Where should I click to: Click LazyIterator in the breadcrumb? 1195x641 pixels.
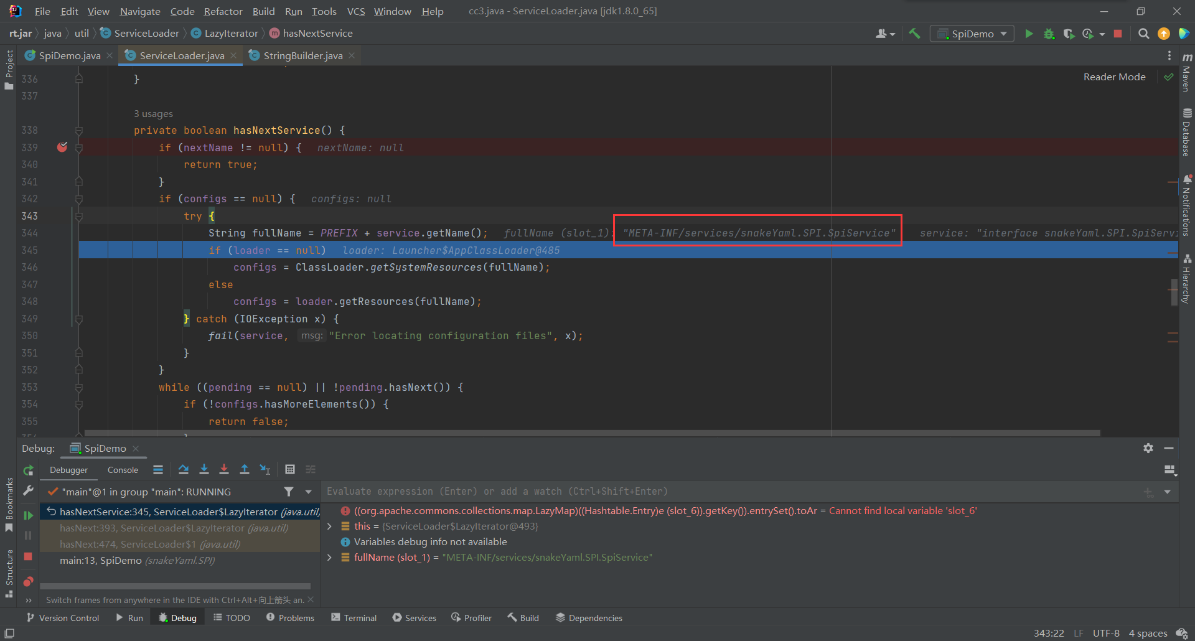pos(231,33)
